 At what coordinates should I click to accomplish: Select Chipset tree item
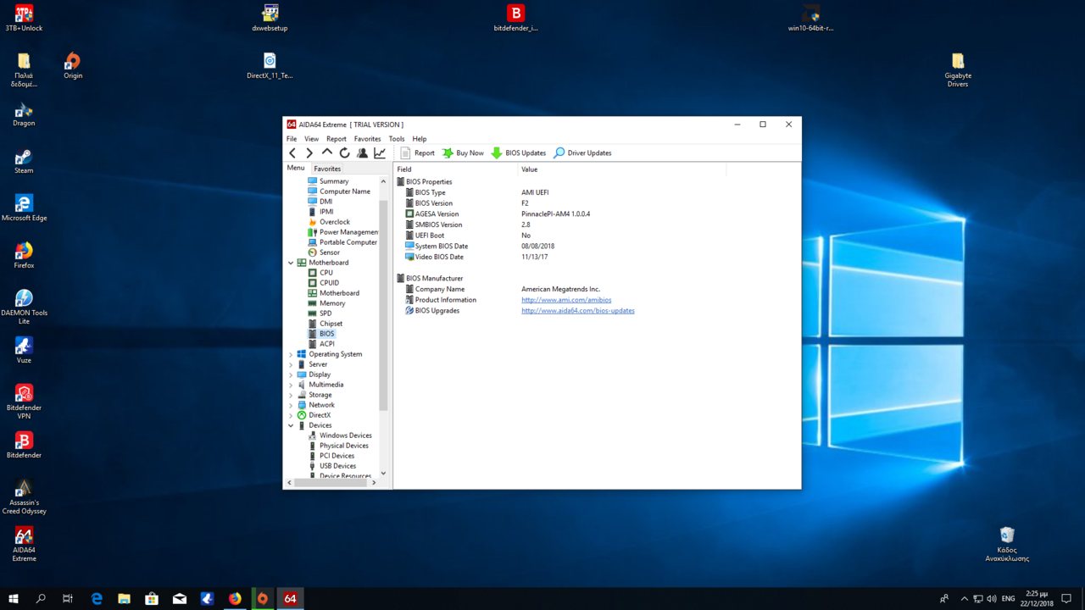[331, 324]
